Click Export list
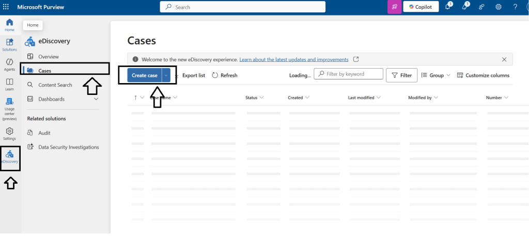 coord(194,75)
